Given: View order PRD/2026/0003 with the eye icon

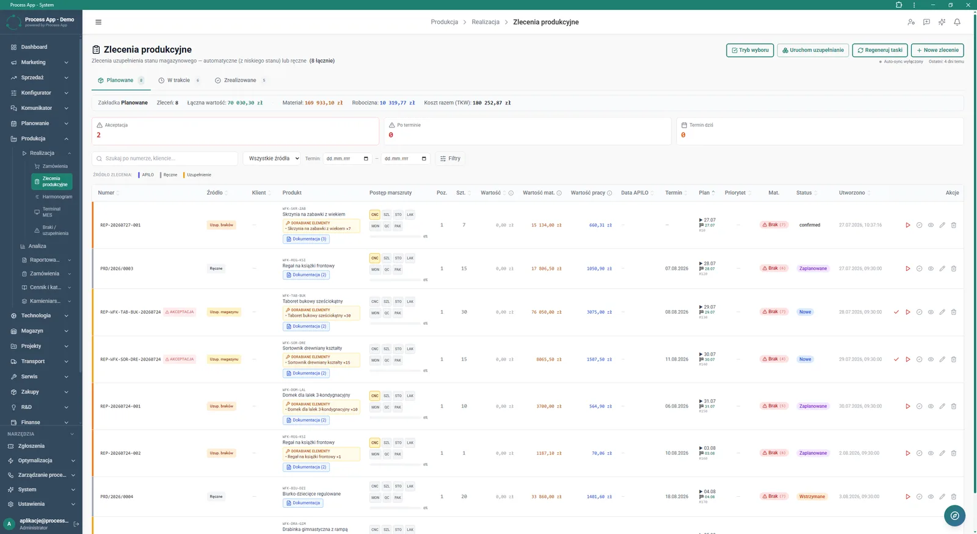Looking at the screenshot, I should 931,269.
